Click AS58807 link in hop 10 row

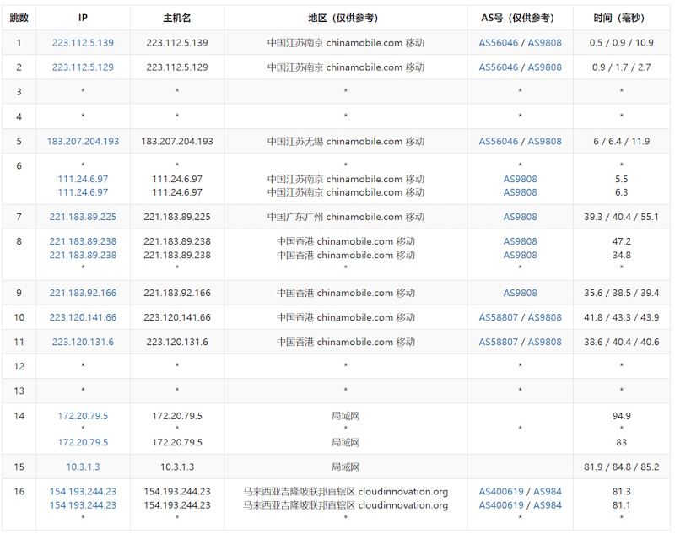tap(499, 317)
